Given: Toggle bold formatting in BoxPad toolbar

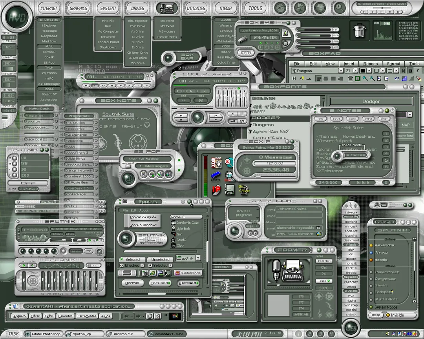Looking at the screenshot, I should (411, 71).
